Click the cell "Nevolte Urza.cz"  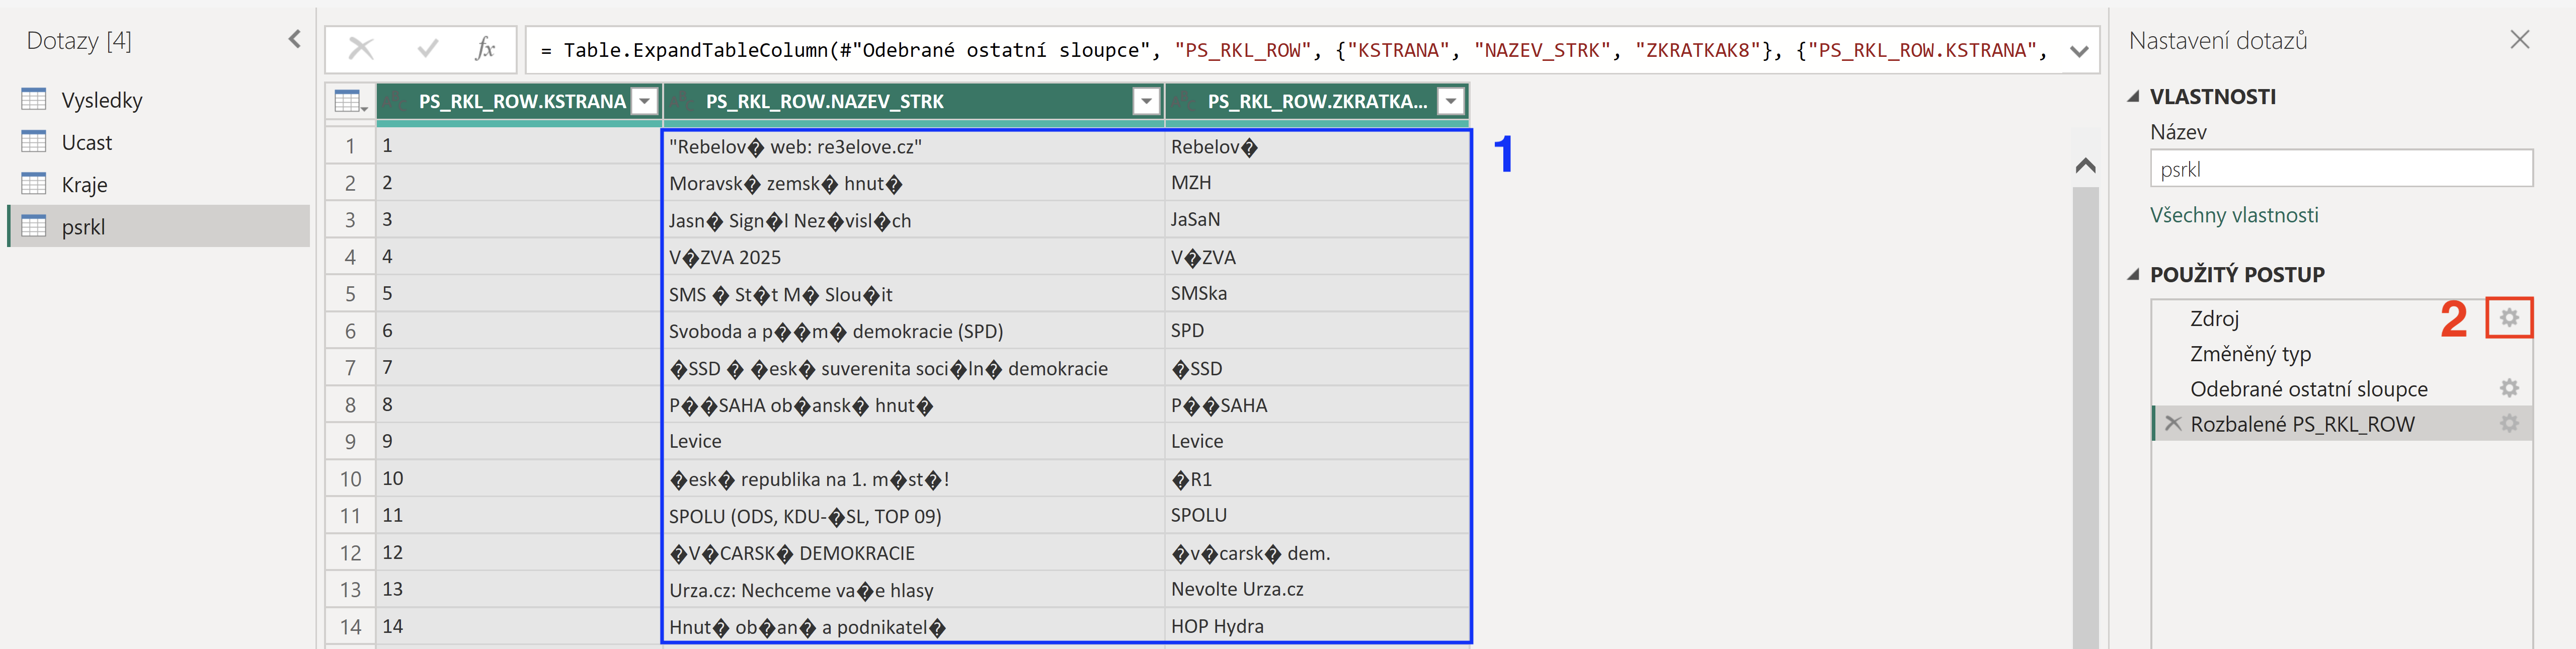[1317, 589]
